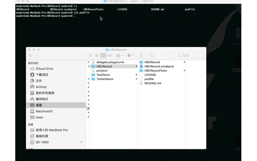Go back with the Finder back arrow

[31, 56]
